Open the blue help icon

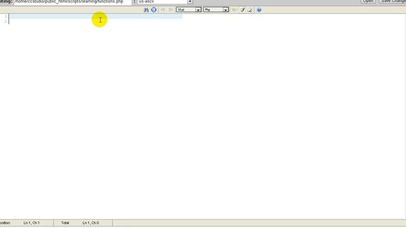(259, 10)
